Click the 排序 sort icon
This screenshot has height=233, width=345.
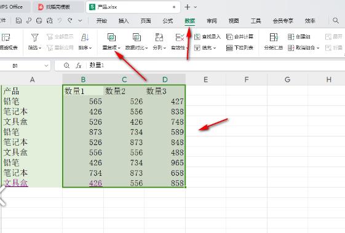(85, 38)
